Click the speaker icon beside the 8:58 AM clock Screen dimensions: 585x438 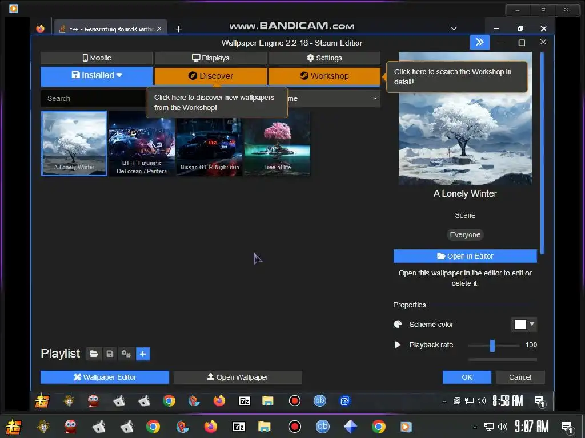point(482,401)
